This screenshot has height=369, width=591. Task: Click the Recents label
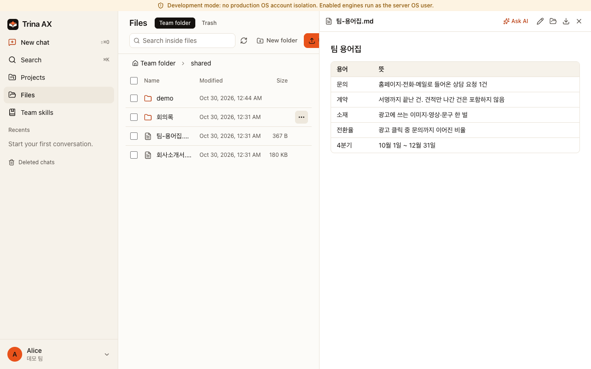[19, 130]
